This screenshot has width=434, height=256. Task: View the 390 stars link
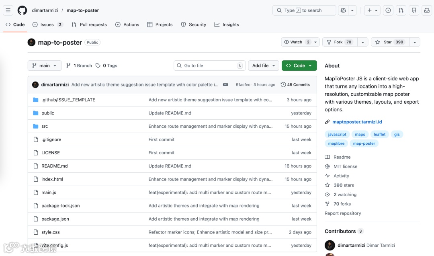pyautogui.click(x=339, y=185)
